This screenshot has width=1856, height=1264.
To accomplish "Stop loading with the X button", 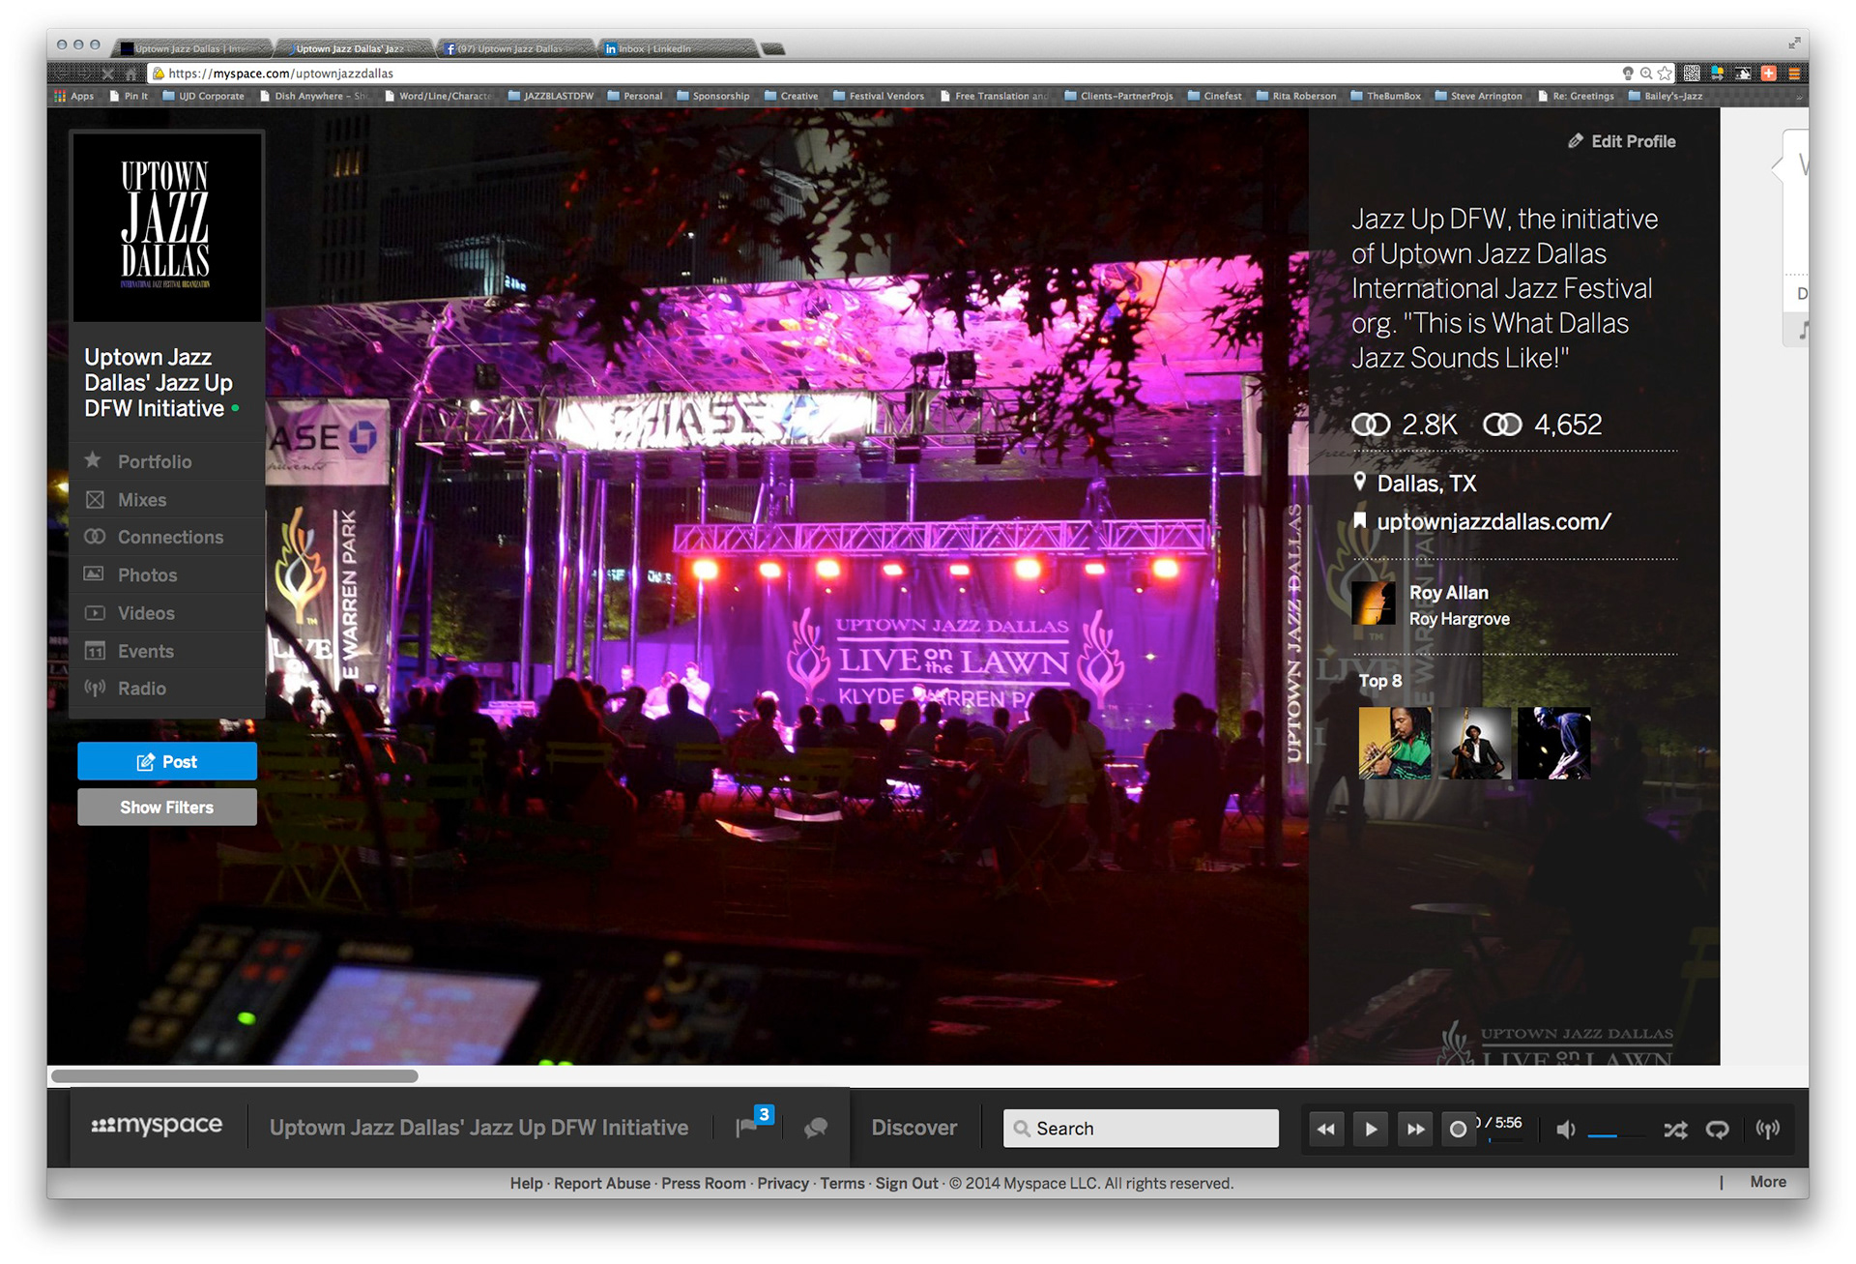I will click(x=107, y=73).
